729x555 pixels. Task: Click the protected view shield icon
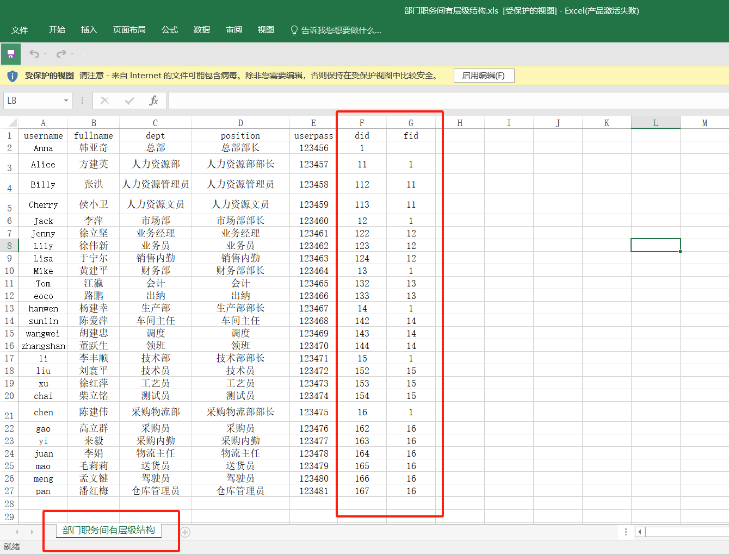tap(12, 76)
